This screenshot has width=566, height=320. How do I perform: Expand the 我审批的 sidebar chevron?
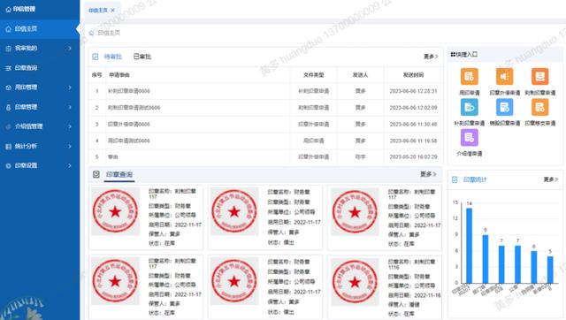click(x=70, y=49)
